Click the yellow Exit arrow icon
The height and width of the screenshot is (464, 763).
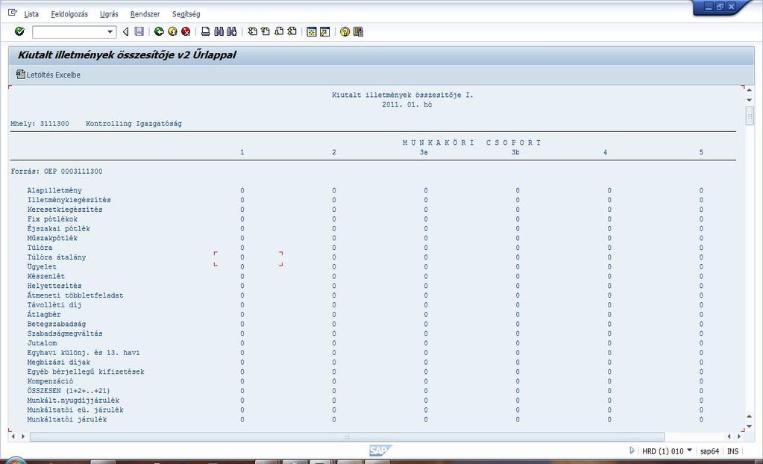(x=172, y=31)
